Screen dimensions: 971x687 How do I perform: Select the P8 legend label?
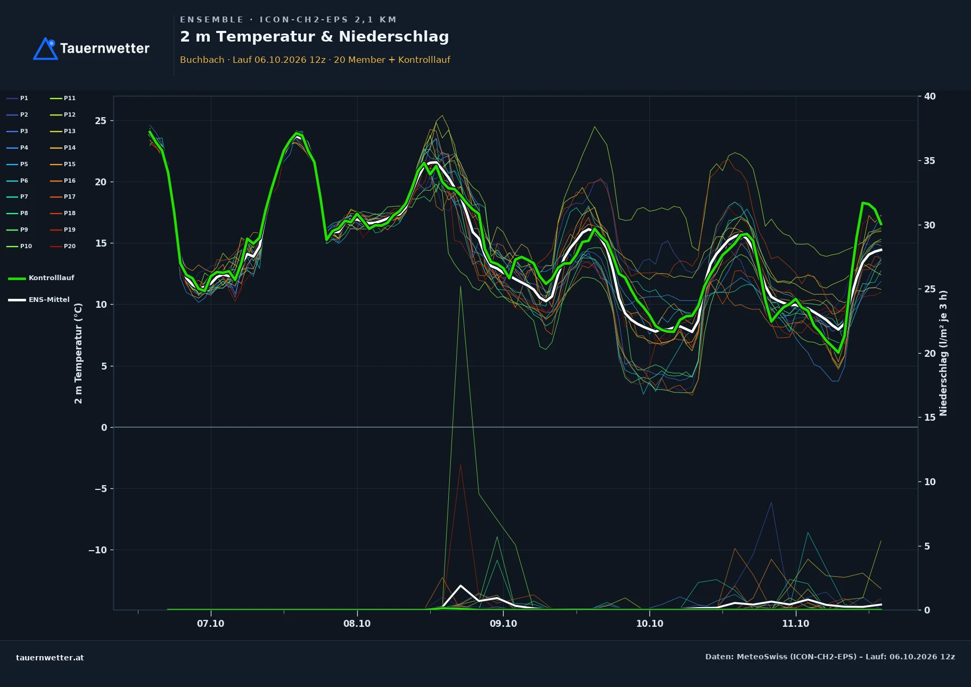[24, 213]
